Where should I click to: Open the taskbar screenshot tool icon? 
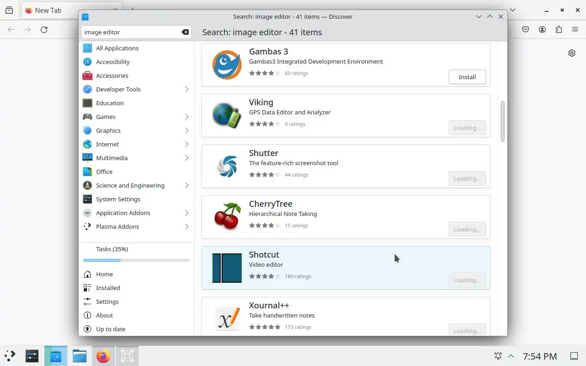click(x=127, y=356)
